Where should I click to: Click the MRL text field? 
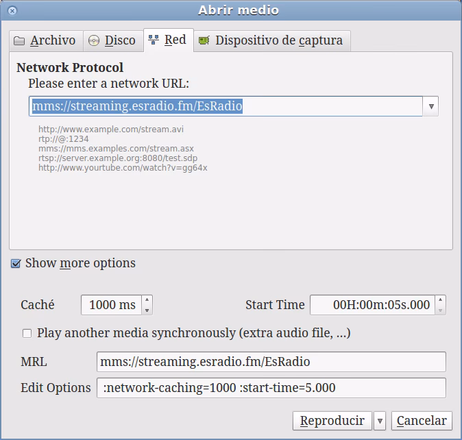[271, 362]
